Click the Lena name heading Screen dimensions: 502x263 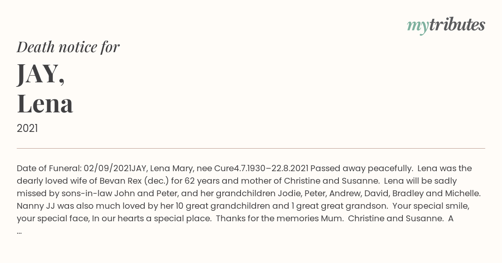pos(45,104)
